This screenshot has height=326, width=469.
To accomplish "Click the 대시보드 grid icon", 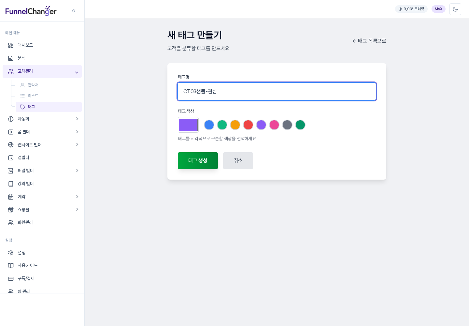I will click(x=11, y=45).
